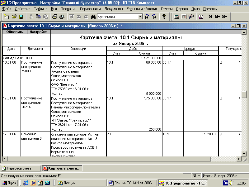
Task: Open the Действия menu
Action: pos(22,9)
